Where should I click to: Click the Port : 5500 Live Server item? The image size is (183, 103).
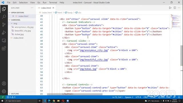[x=164, y=97]
